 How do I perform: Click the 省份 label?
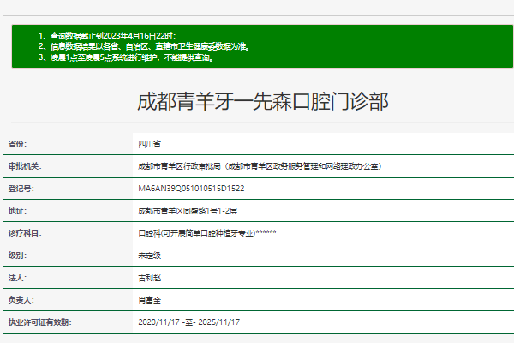click(x=17, y=144)
